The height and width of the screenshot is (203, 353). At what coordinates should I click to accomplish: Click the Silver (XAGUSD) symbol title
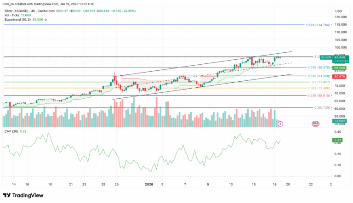click(16, 11)
